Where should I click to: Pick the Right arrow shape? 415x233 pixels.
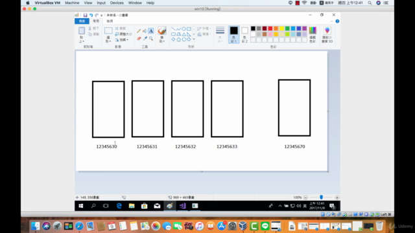pos(189,39)
